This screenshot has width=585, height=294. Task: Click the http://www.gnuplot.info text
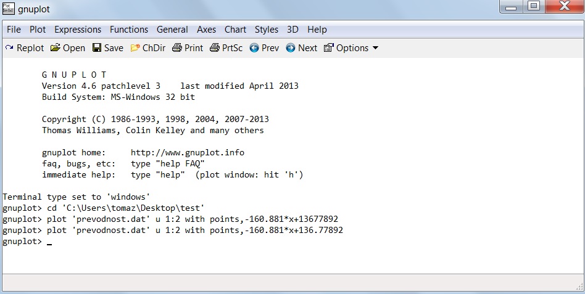pyautogui.click(x=188, y=153)
